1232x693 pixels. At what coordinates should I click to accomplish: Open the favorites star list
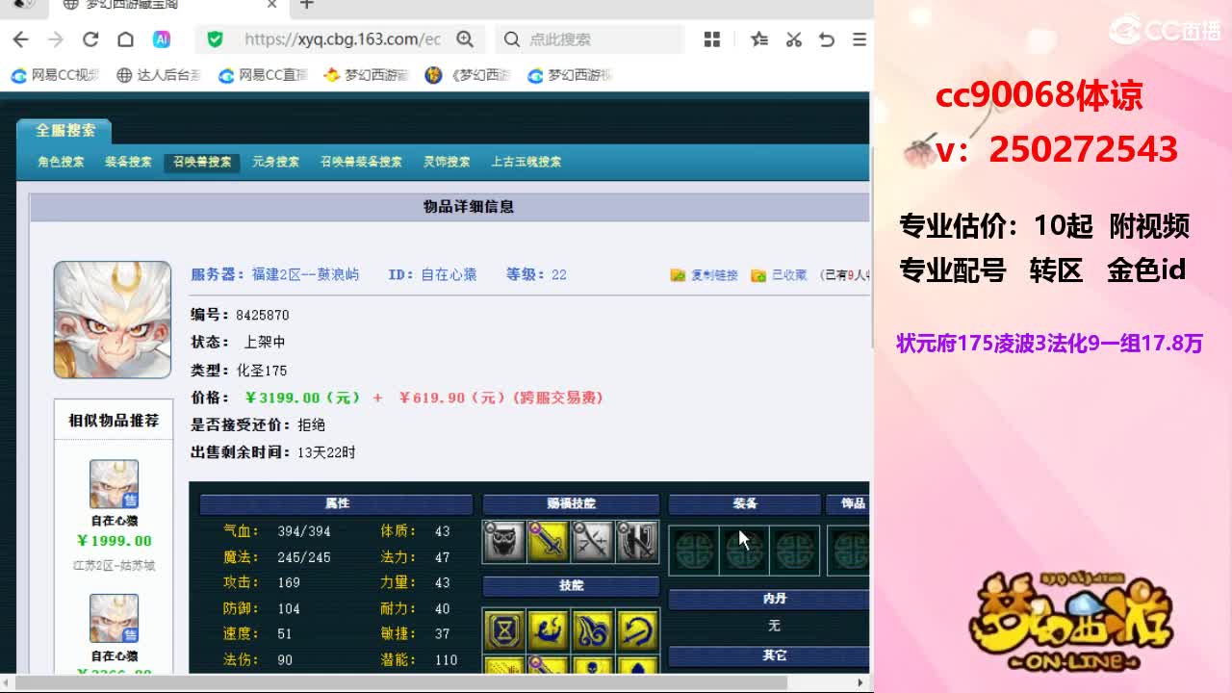[x=759, y=39]
